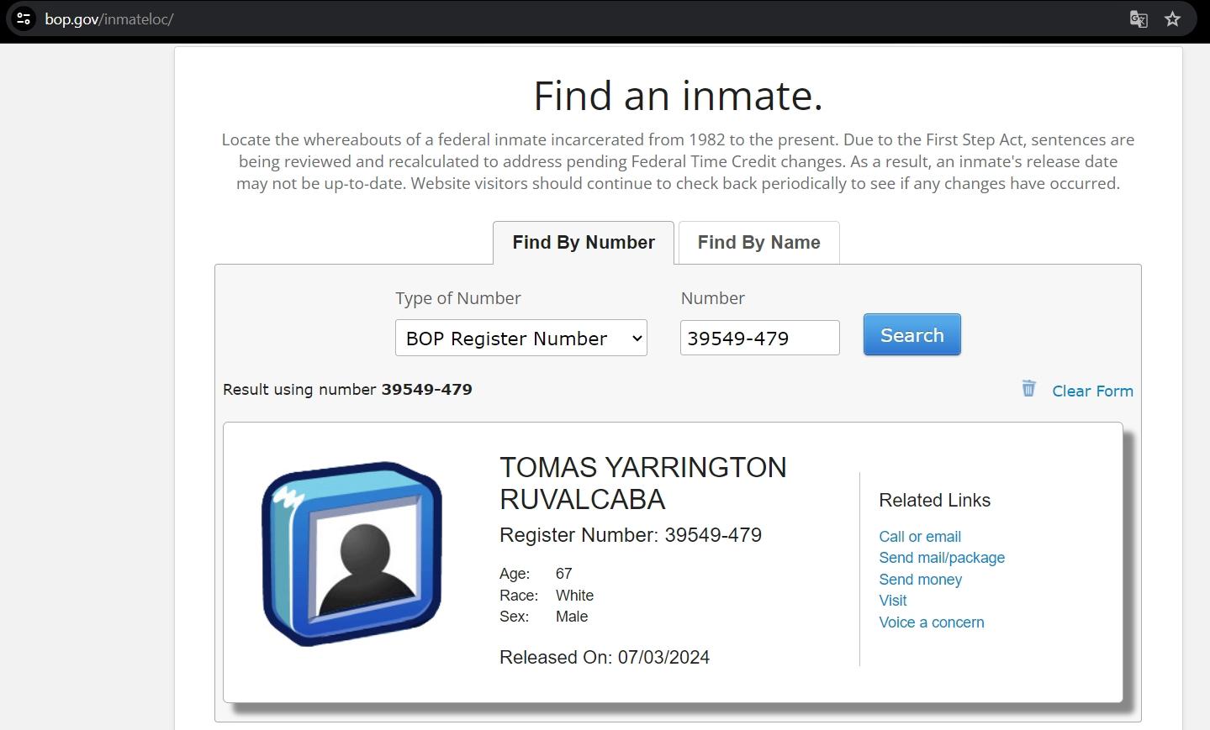Click the Register Number line in result card
Screen dimensions: 1210x730
tap(630, 535)
